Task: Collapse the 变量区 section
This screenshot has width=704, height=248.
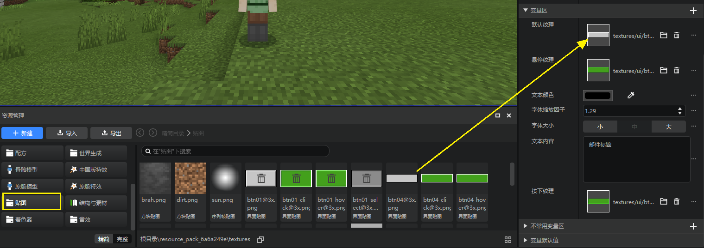Action: point(525,10)
